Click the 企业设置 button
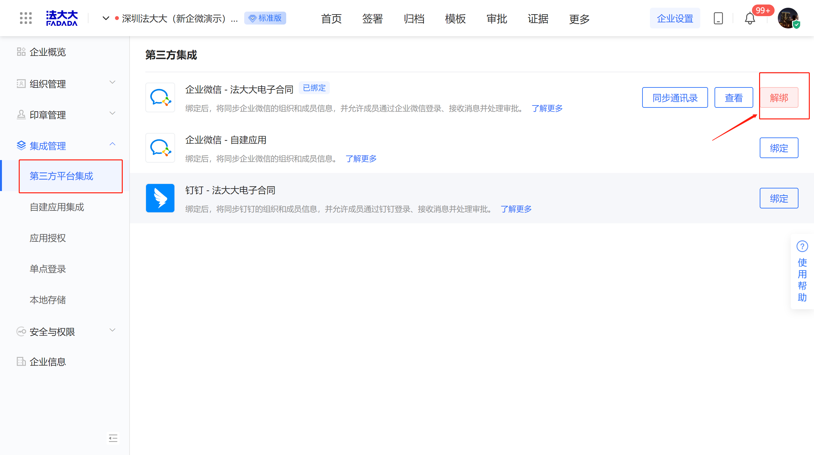 pos(675,18)
